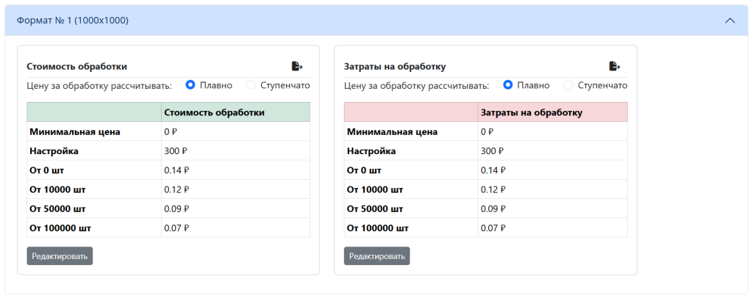Select Ступенчато radio in Стоимость обработки panel
Viewport: 753px width, 298px height.
251,85
